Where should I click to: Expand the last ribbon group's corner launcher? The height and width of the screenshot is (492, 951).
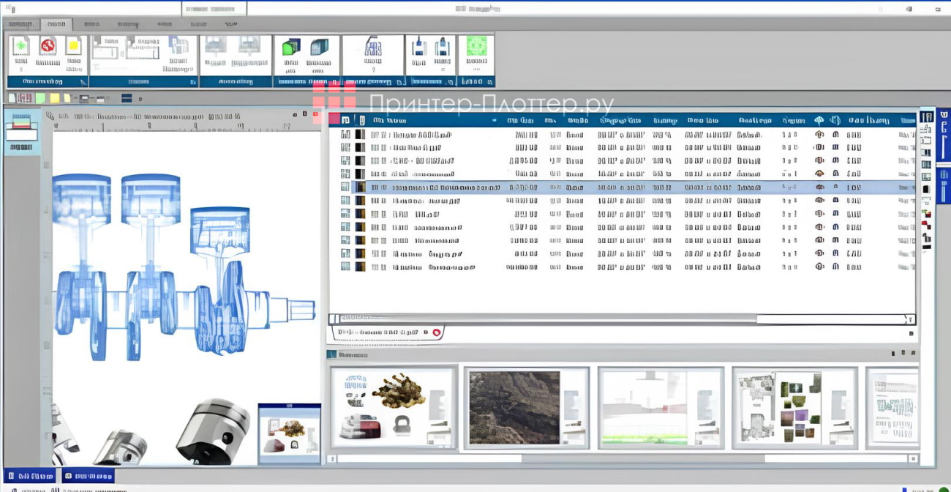tap(489, 82)
